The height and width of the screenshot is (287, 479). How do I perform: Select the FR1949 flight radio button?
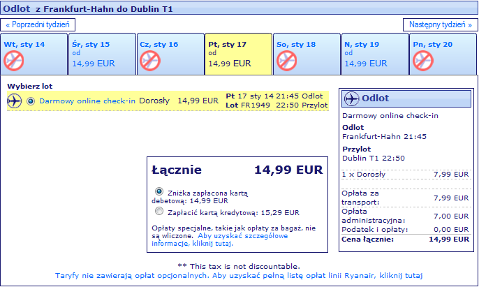click(x=31, y=101)
